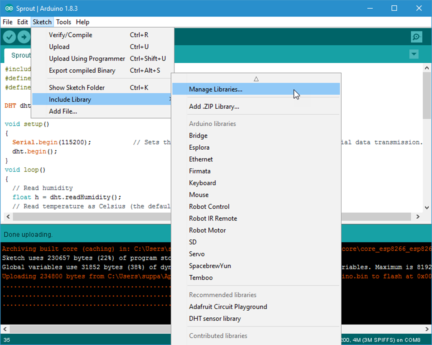Include the Robot Control library
The width and height of the screenshot is (432, 345).
tap(256, 207)
